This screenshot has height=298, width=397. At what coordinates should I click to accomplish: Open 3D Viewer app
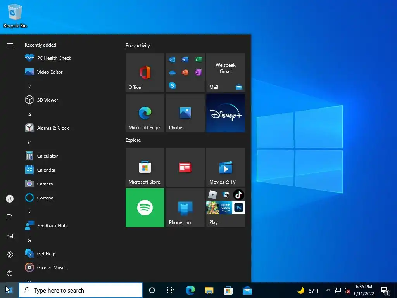(x=41, y=100)
